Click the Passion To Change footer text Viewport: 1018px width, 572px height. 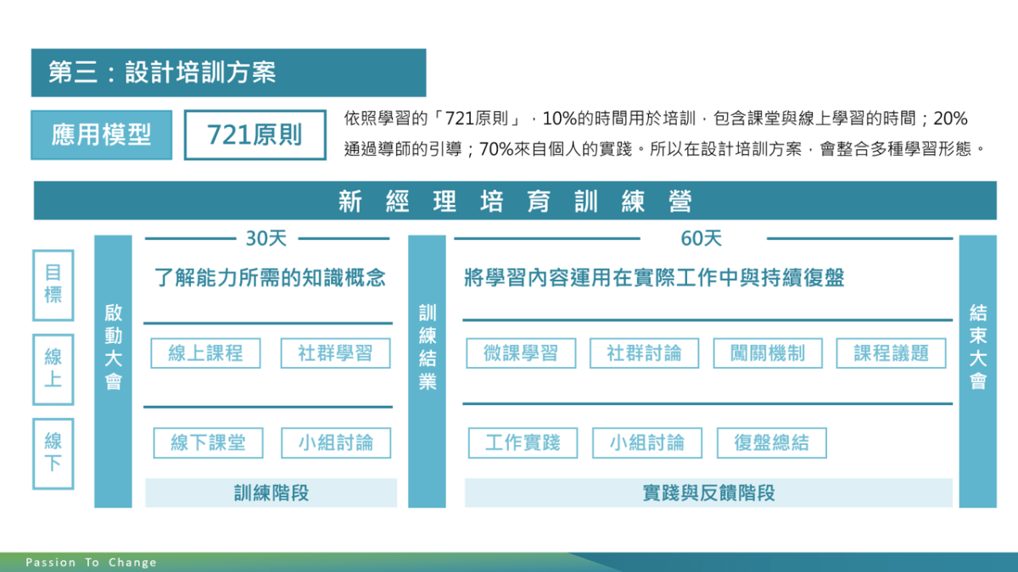tap(91, 562)
